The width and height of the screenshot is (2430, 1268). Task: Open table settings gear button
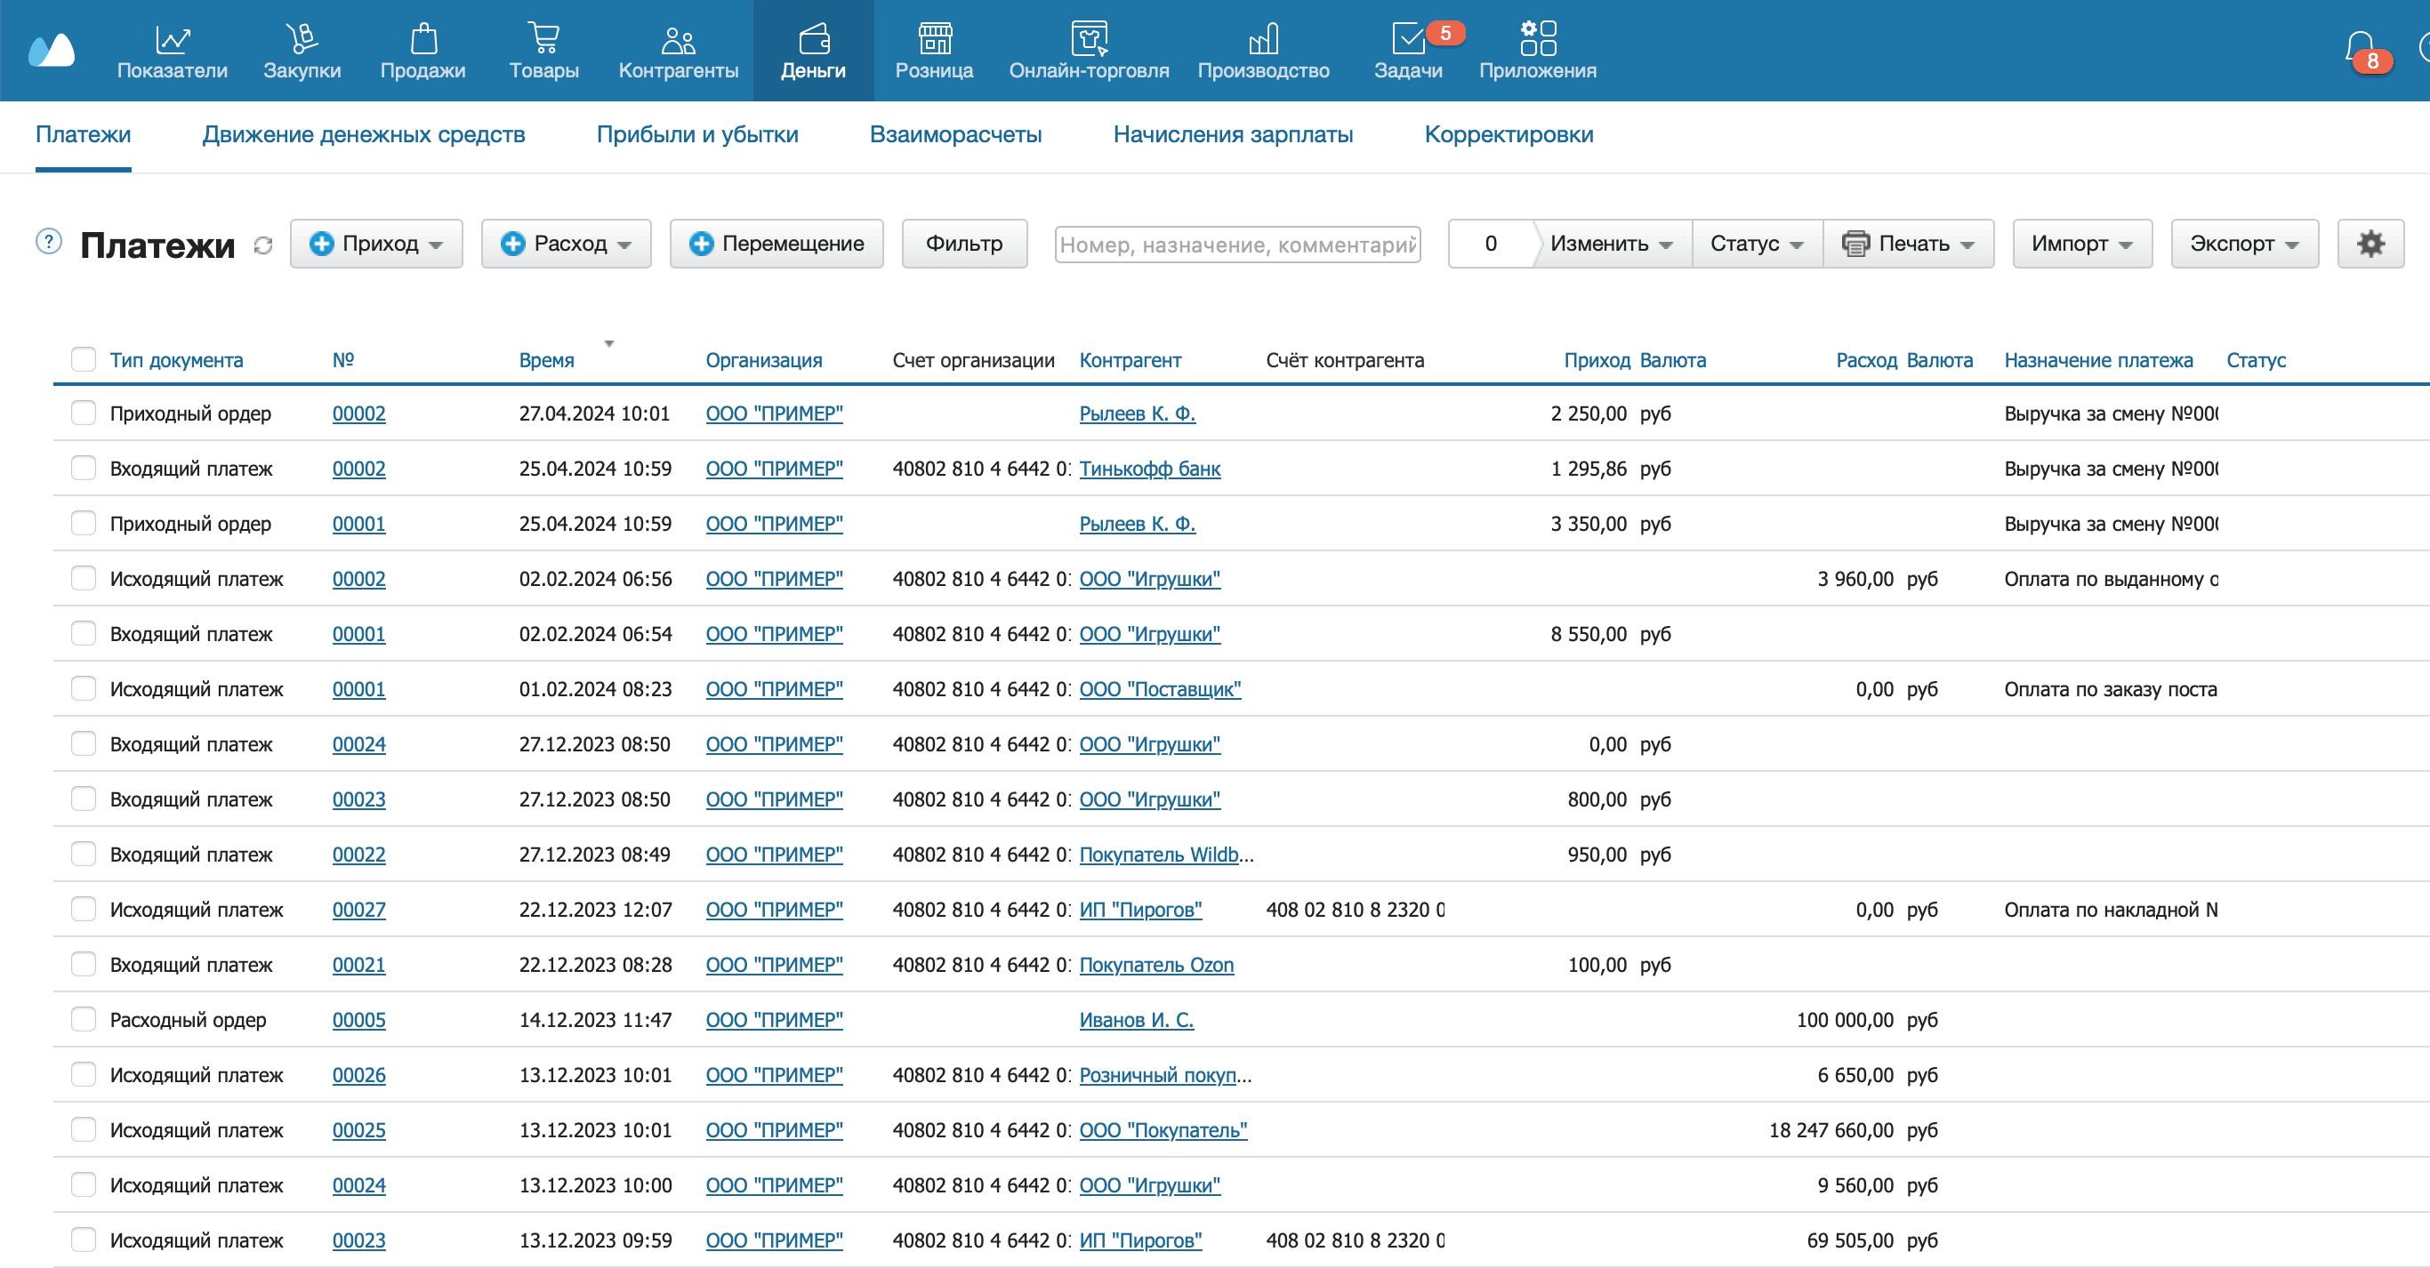coord(2370,245)
